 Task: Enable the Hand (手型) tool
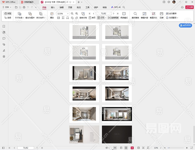tap(8, 13)
